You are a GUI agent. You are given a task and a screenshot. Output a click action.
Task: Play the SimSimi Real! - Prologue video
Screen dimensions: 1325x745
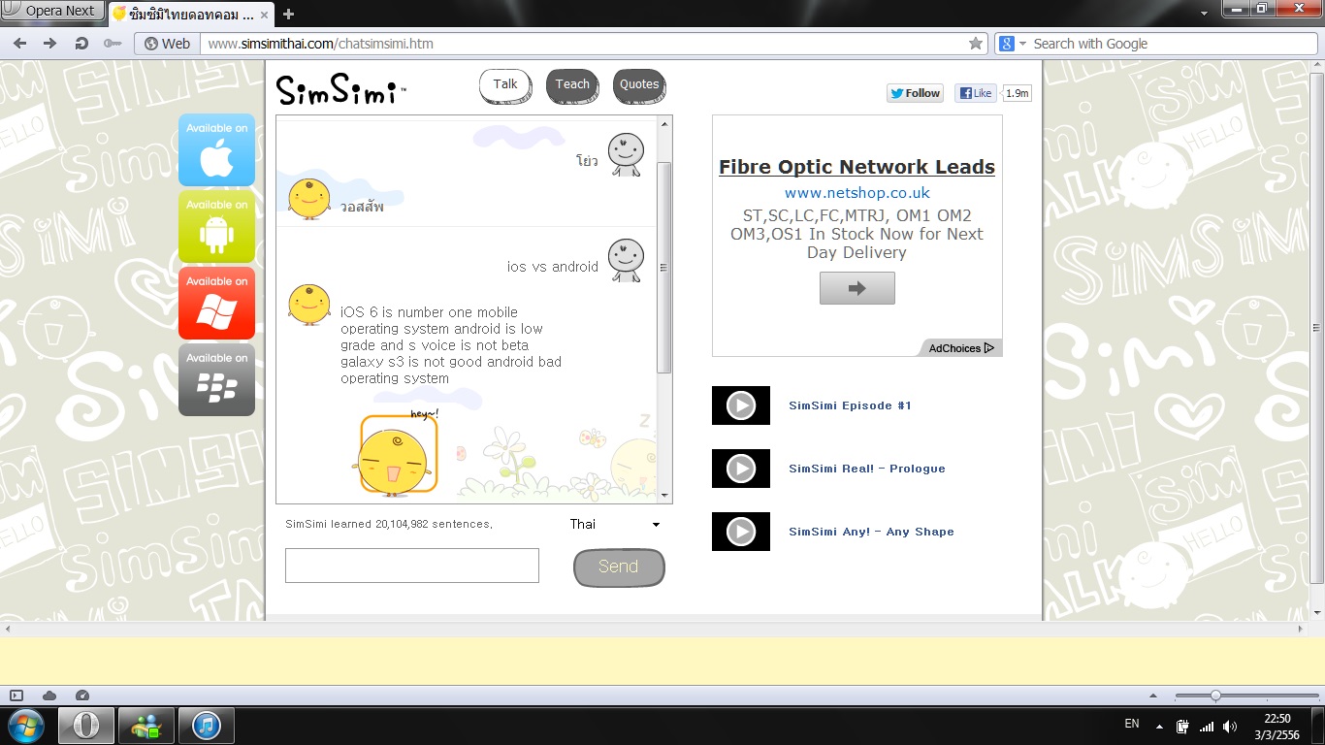pyautogui.click(x=741, y=469)
